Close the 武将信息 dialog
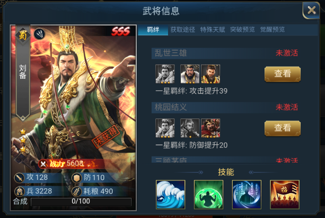The height and width of the screenshot is (218, 325). point(311,10)
